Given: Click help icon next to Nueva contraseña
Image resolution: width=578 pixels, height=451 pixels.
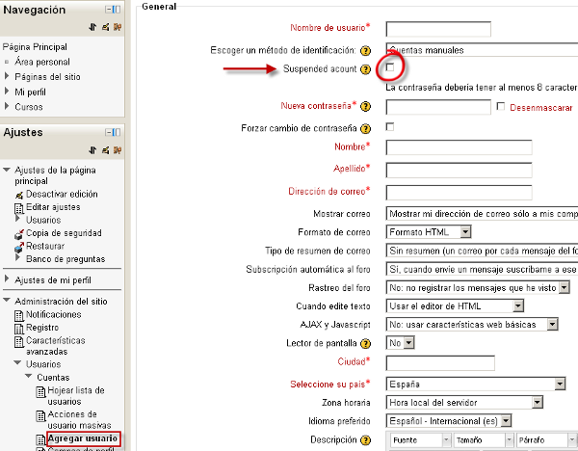Looking at the screenshot, I should tap(365, 106).
